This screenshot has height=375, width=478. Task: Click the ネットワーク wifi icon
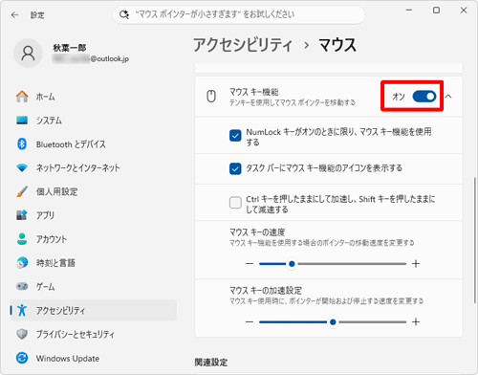(x=22, y=167)
